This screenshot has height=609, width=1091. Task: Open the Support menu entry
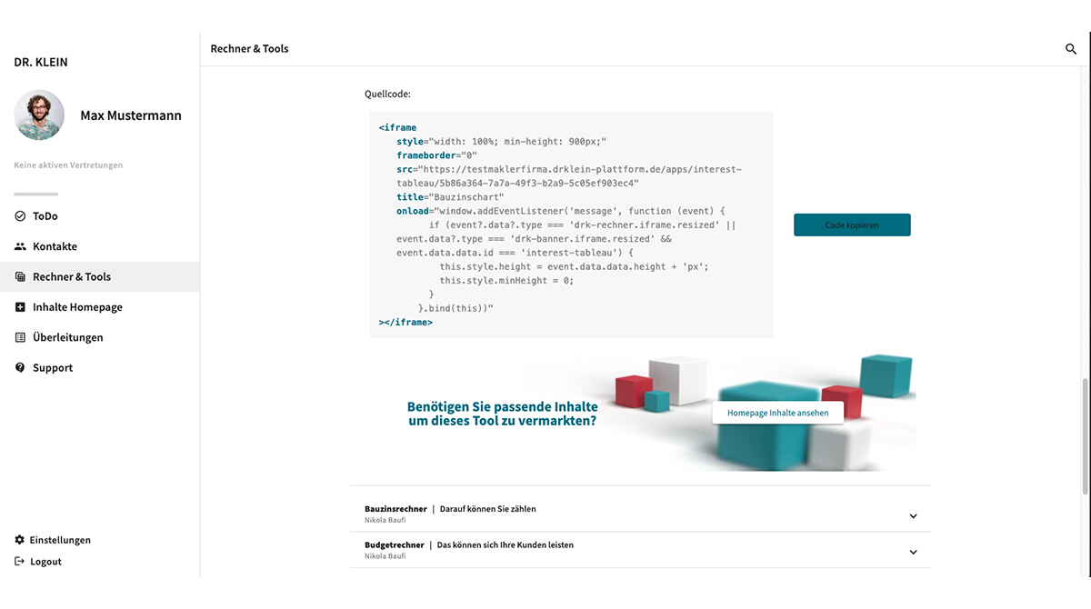tap(53, 367)
